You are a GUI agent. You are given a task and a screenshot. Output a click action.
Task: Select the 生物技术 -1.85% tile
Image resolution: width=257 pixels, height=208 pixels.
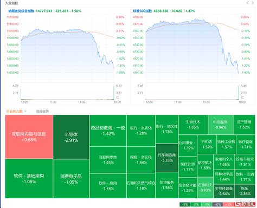(193, 125)
